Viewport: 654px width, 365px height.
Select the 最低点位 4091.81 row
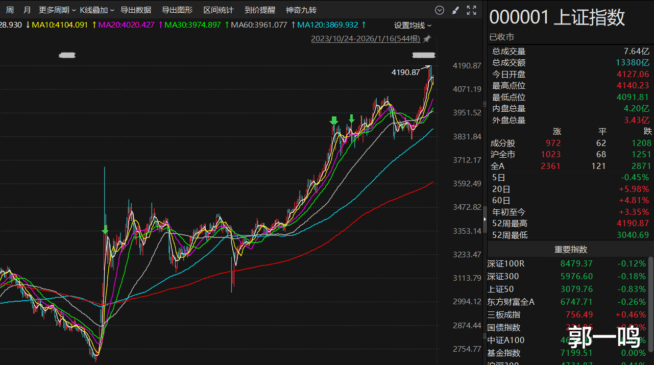[x=570, y=98]
